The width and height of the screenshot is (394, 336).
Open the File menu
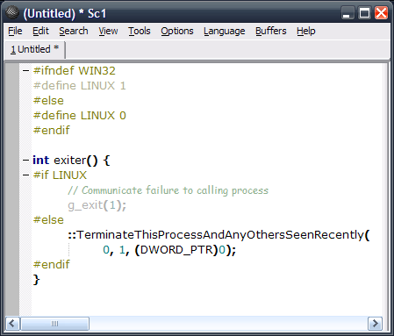click(15, 31)
